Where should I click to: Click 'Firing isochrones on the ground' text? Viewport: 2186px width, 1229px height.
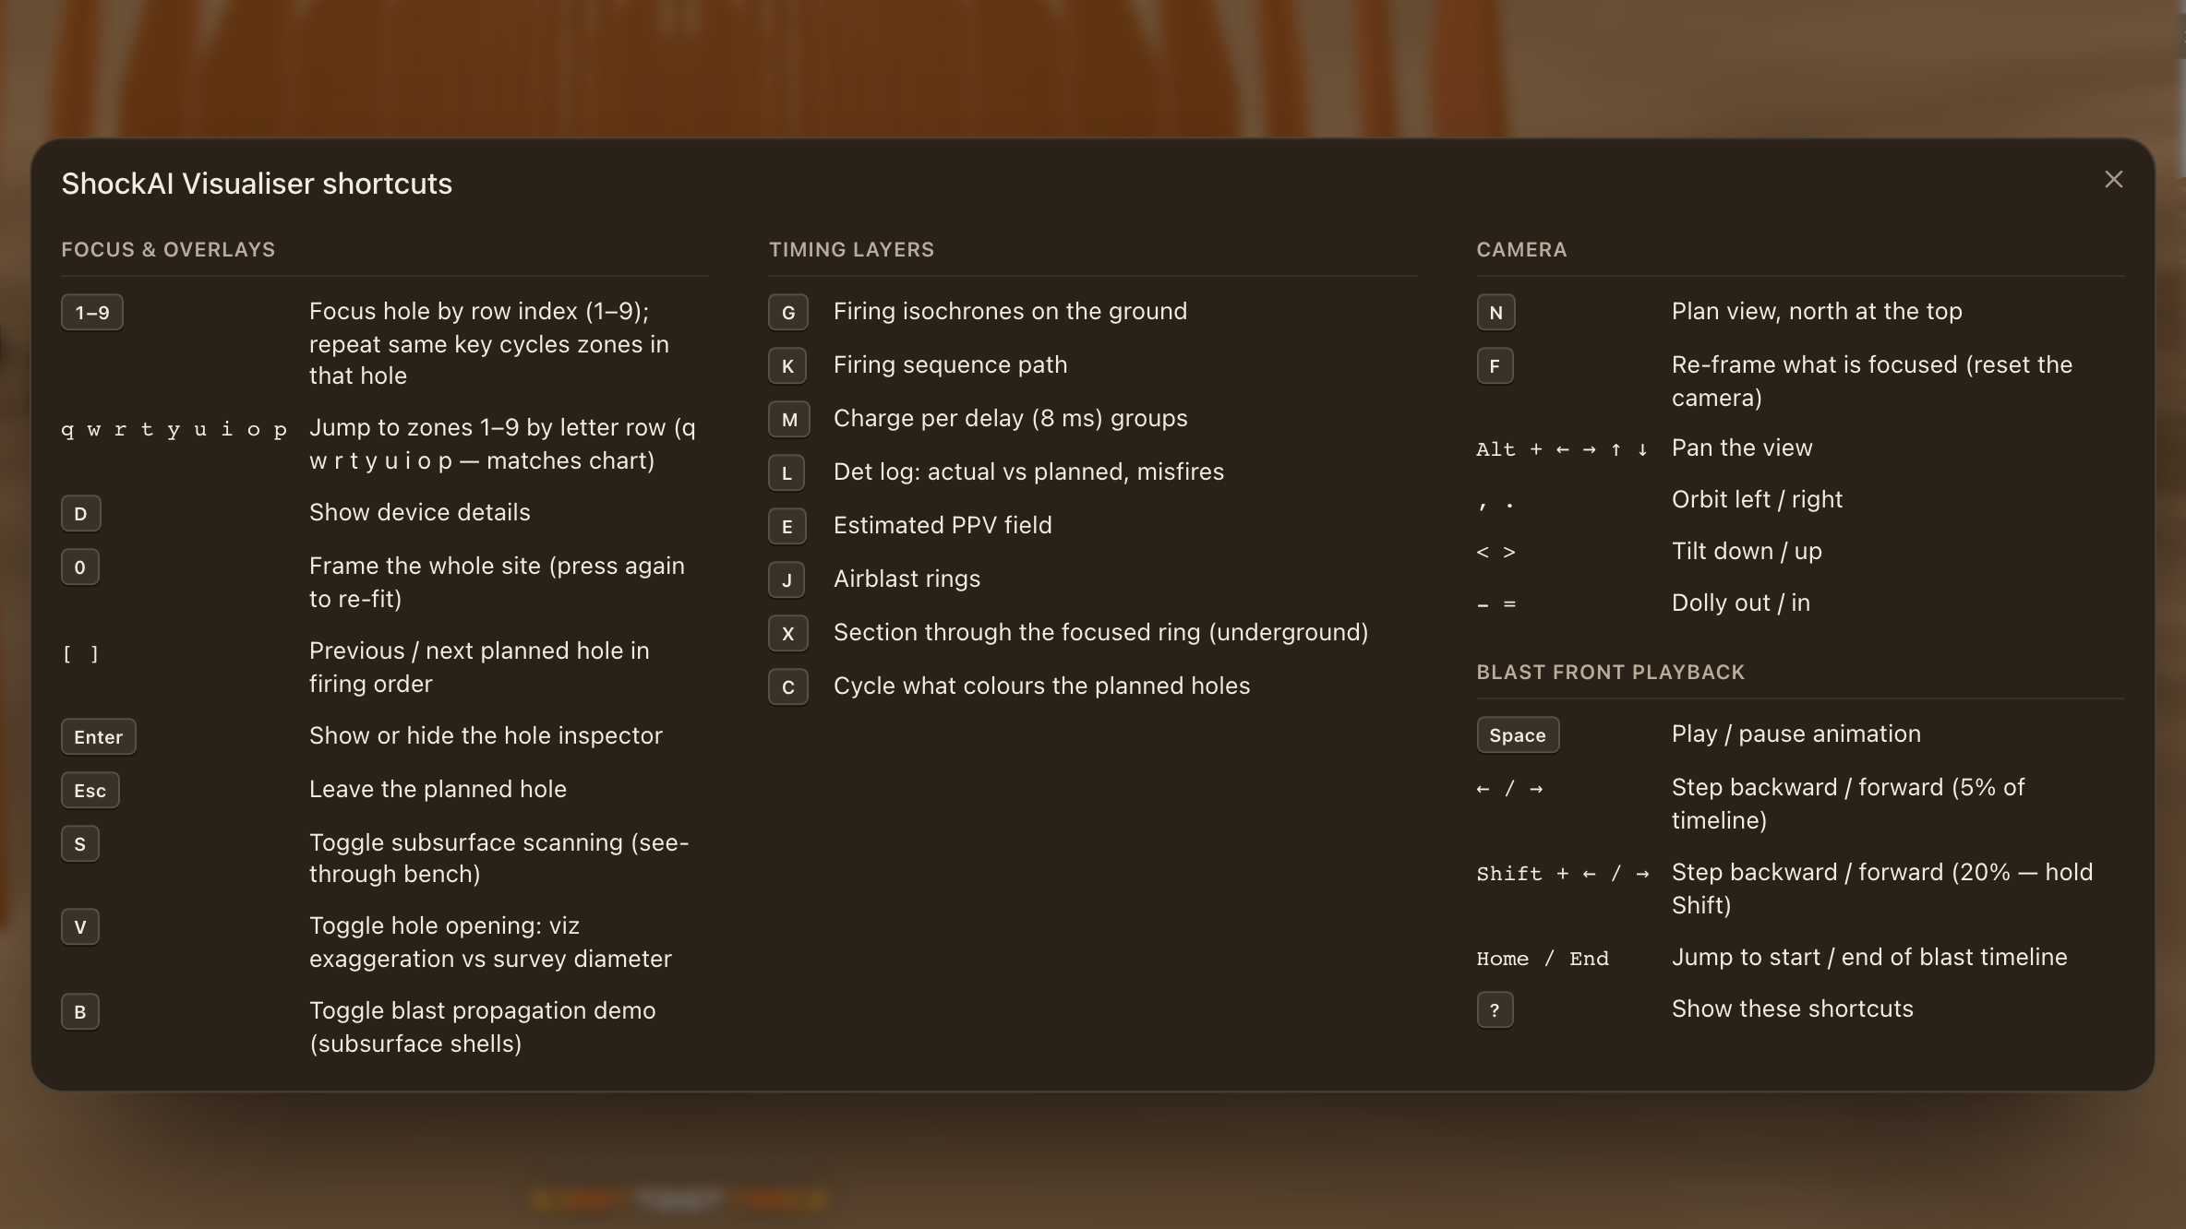click(1010, 311)
